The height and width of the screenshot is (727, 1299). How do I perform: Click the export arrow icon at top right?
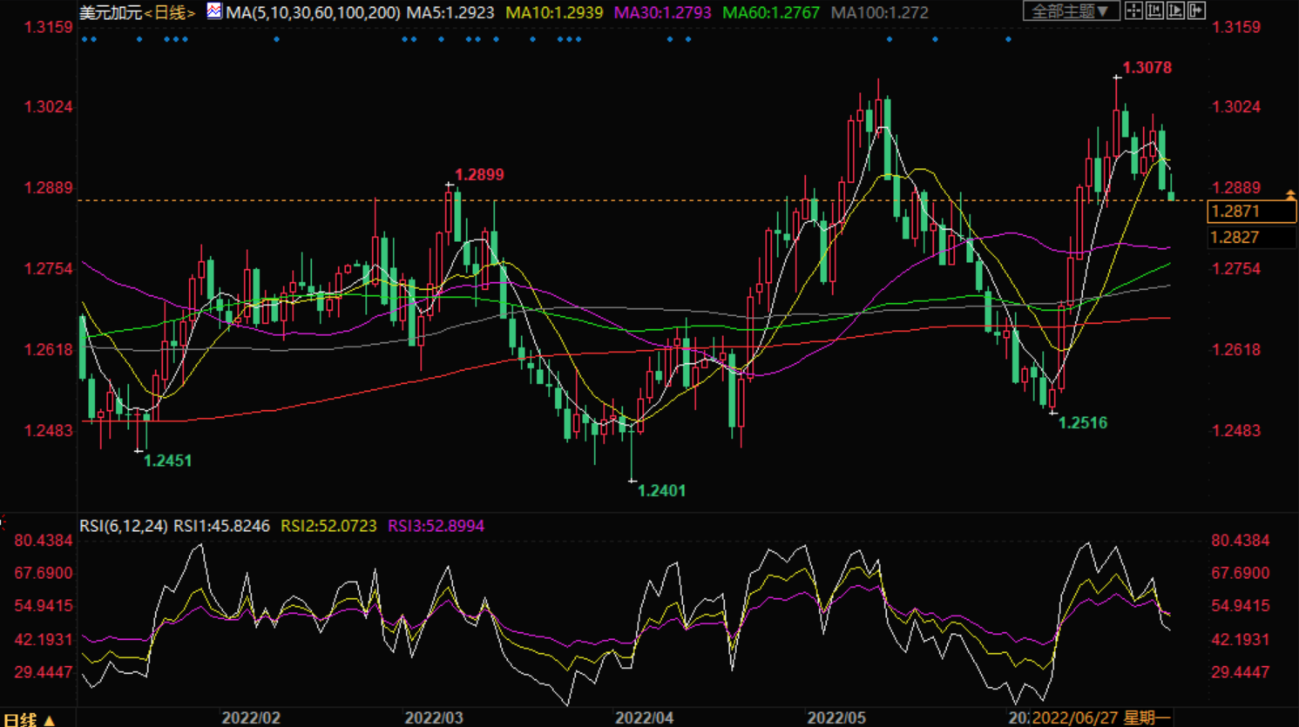[x=1196, y=10]
